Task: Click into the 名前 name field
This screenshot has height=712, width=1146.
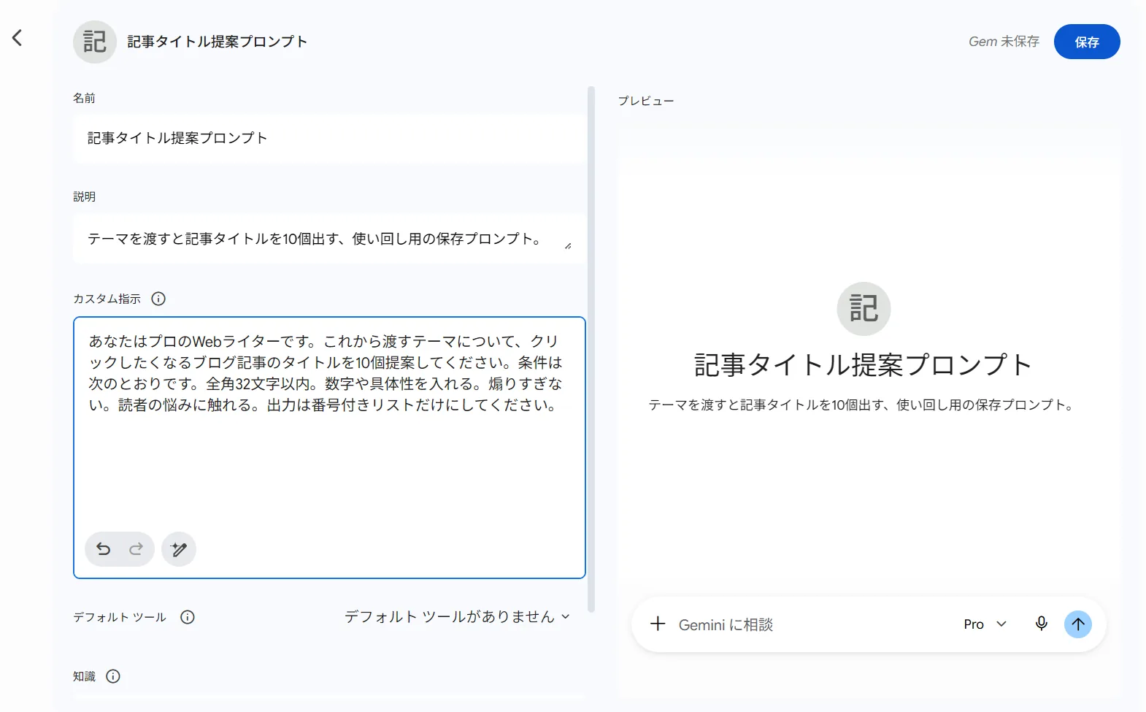Action: tap(329, 138)
